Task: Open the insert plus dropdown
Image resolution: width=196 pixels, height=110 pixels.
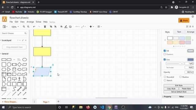Action: coord(92,27)
